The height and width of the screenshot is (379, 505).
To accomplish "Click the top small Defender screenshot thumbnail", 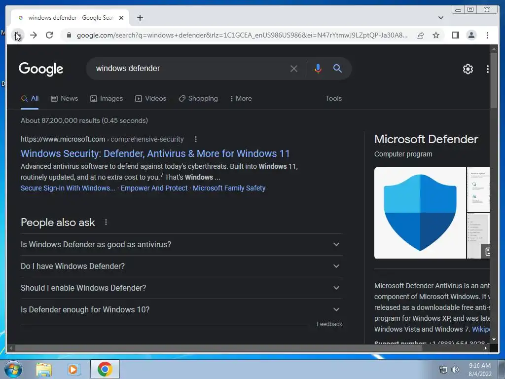I will (x=478, y=189).
